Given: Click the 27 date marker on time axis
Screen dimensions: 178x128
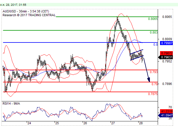Looking at the screenshot, I should (113, 123).
